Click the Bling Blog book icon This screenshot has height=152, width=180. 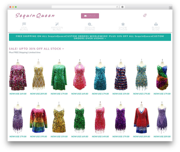(x=156, y=24)
